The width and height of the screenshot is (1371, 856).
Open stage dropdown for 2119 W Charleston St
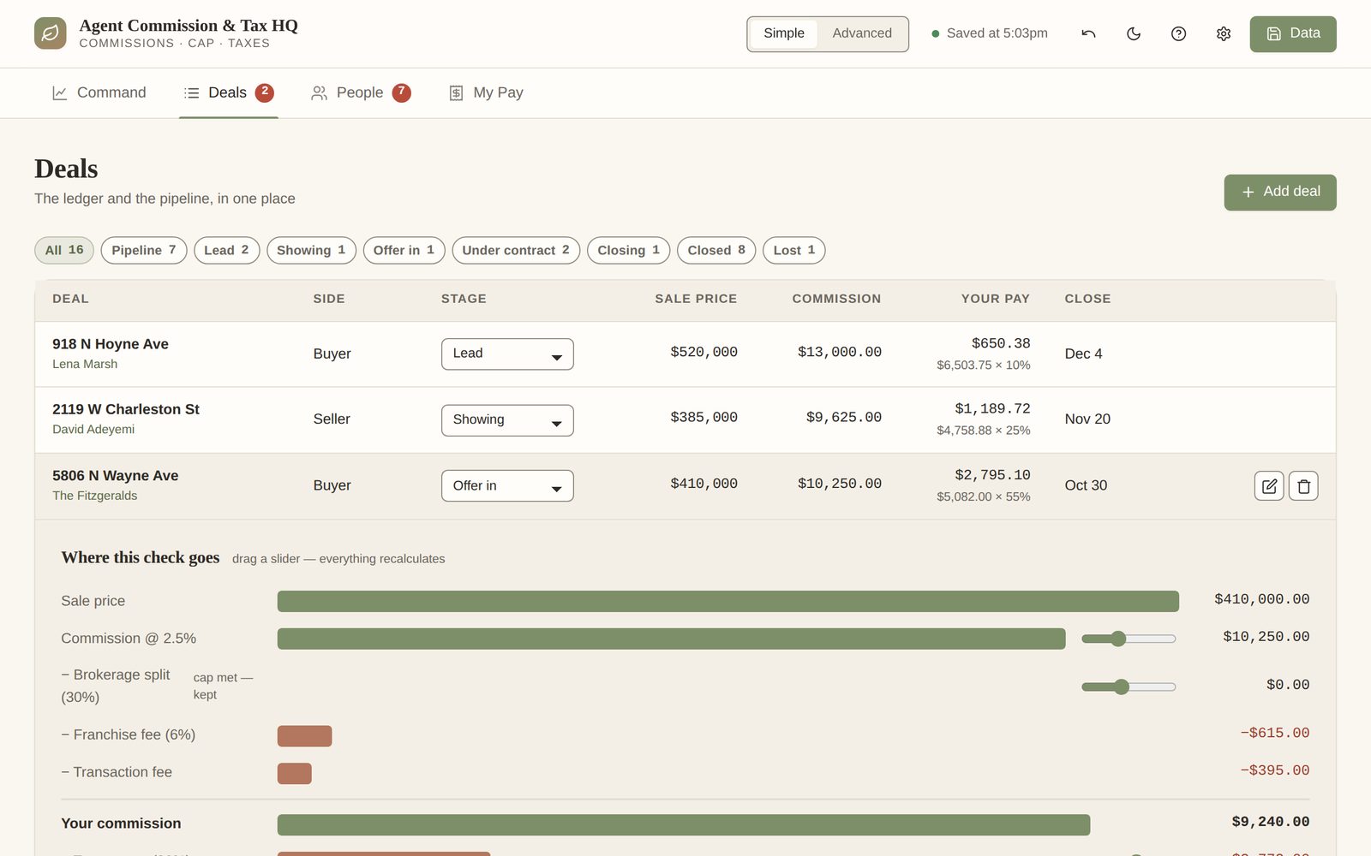(x=507, y=419)
